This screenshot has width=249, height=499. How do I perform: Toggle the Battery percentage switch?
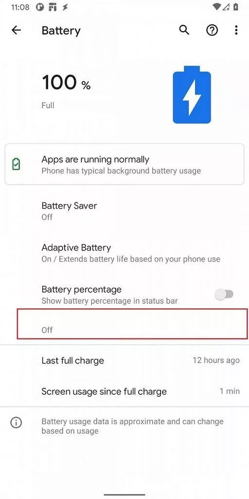click(224, 294)
